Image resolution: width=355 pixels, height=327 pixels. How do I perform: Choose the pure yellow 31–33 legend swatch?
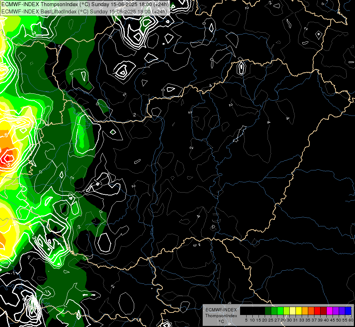click(x=299, y=311)
